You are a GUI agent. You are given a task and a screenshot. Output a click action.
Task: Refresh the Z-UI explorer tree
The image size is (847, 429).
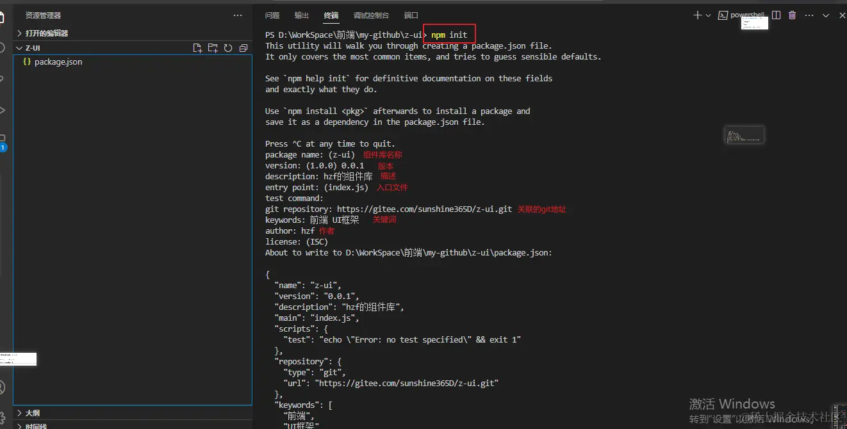(x=228, y=48)
